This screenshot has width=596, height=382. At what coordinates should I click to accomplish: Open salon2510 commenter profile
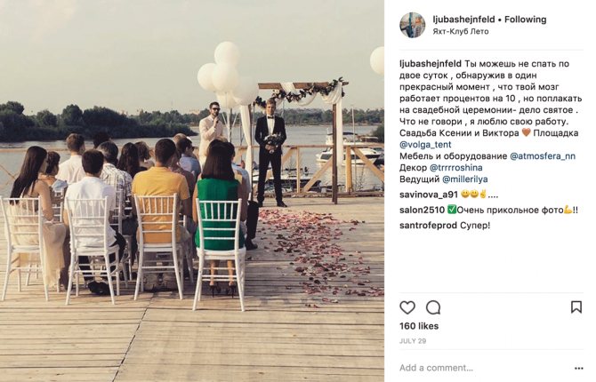(421, 210)
